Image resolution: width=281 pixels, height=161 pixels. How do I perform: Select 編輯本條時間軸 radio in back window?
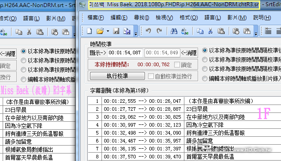[23, 79]
